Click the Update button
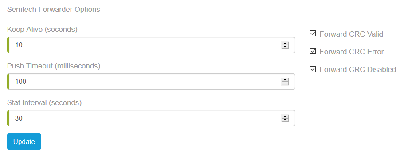 coord(24,142)
